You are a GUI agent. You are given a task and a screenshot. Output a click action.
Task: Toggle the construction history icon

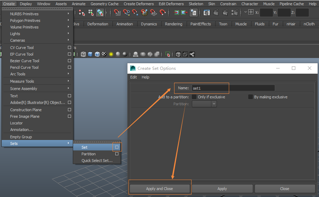pyautogui.click(x=194, y=13)
